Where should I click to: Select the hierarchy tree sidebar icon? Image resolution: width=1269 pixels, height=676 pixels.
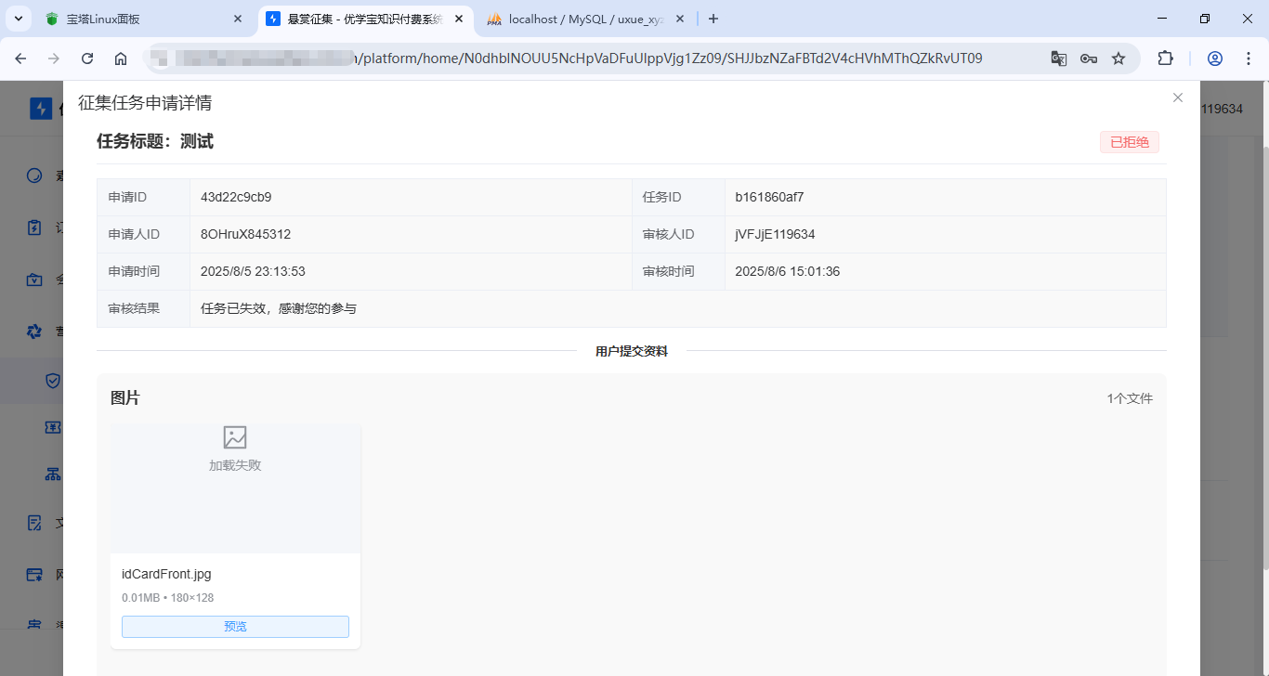tap(53, 474)
